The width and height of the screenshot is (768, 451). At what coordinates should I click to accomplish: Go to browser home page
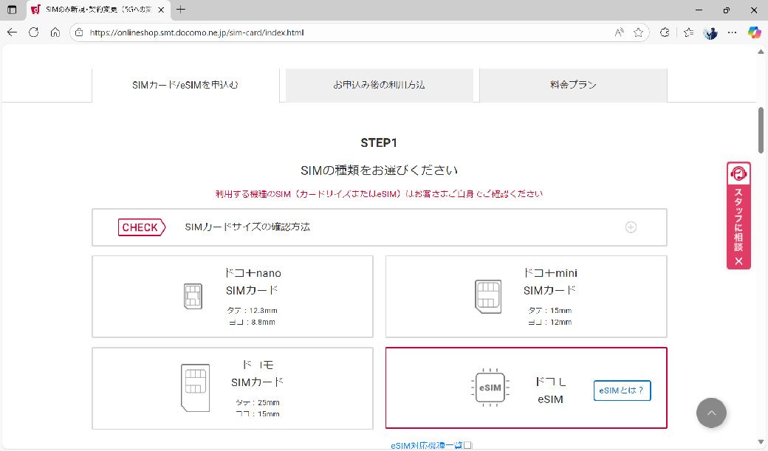point(55,32)
